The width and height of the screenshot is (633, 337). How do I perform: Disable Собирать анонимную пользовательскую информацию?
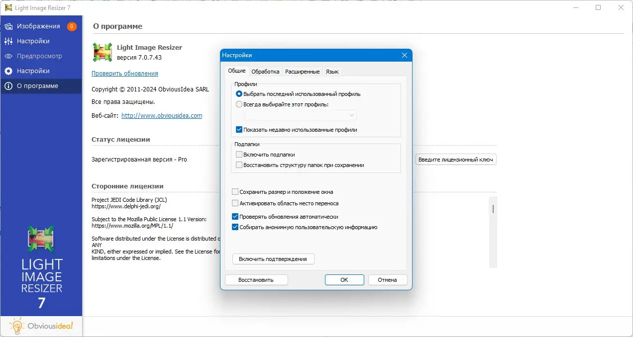pyautogui.click(x=235, y=227)
